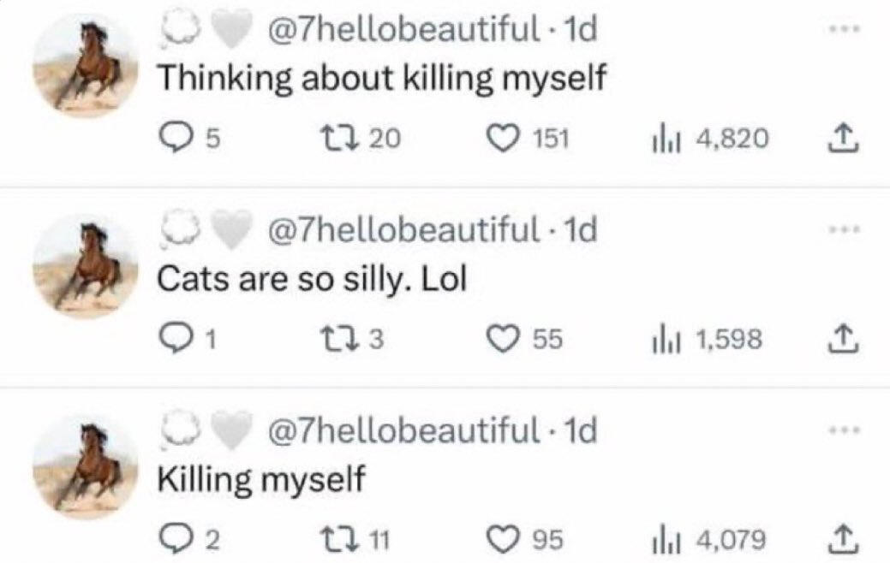Open horse avatar beside "Cats are so silly"
Image resolution: width=890 pixels, height=563 pixels.
pyautogui.click(x=86, y=266)
